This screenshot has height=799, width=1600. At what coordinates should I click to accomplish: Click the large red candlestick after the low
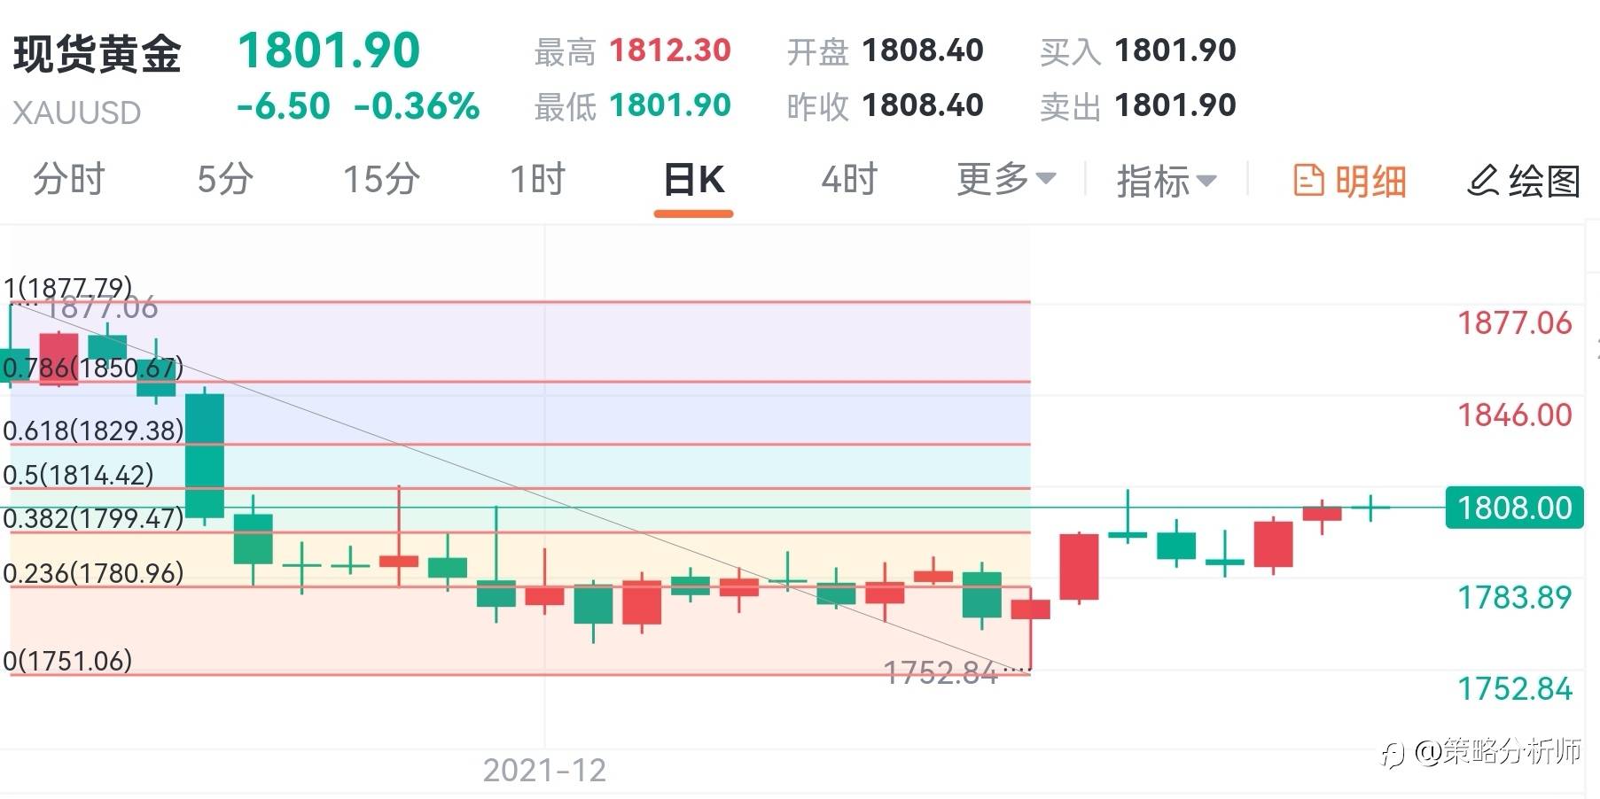(1079, 567)
